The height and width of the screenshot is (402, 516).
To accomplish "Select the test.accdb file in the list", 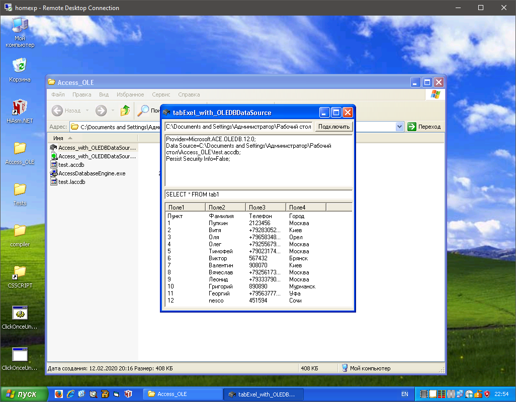I will pos(71,165).
